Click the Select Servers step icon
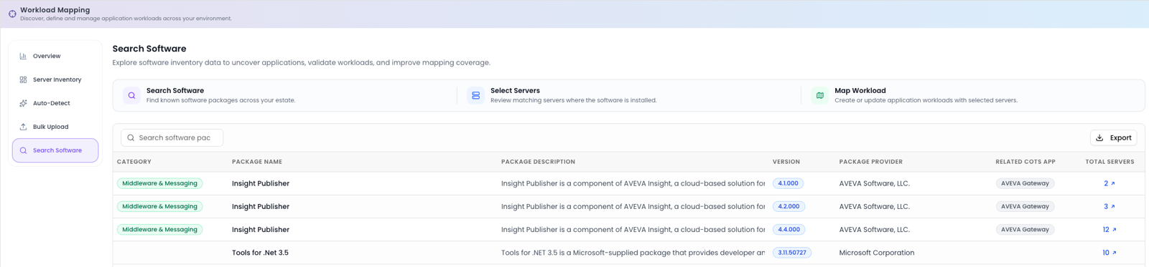1149x267 pixels. tap(475, 95)
